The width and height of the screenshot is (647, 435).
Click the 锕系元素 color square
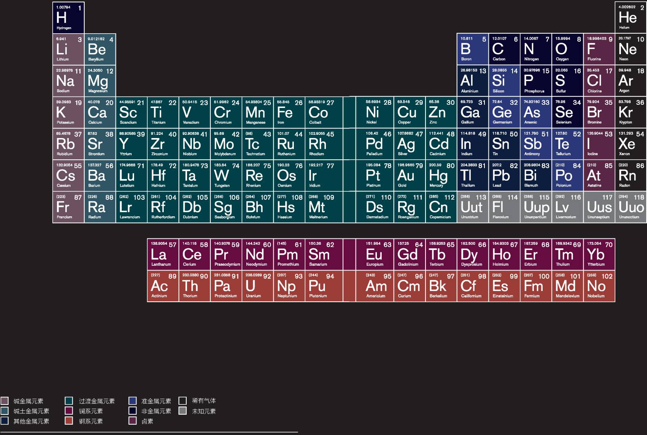69,420
